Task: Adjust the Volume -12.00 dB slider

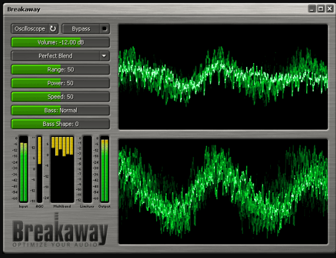Action: (x=60, y=42)
